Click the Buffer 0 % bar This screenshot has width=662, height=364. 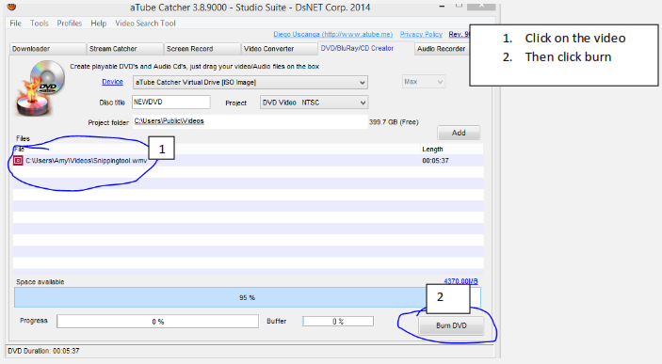click(x=338, y=322)
